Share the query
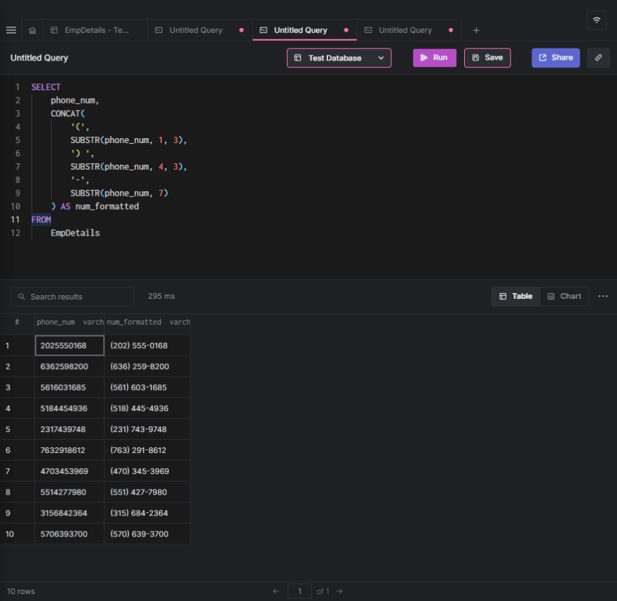Image resolution: width=617 pixels, height=601 pixels. tap(555, 58)
